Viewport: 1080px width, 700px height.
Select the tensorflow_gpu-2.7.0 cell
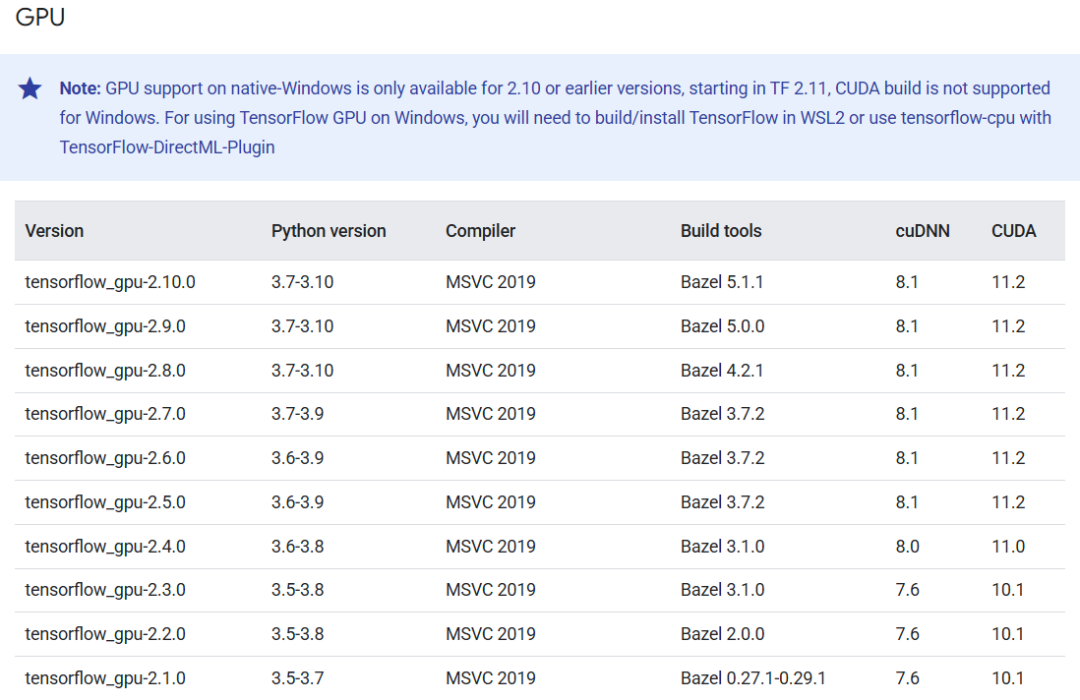click(x=105, y=414)
